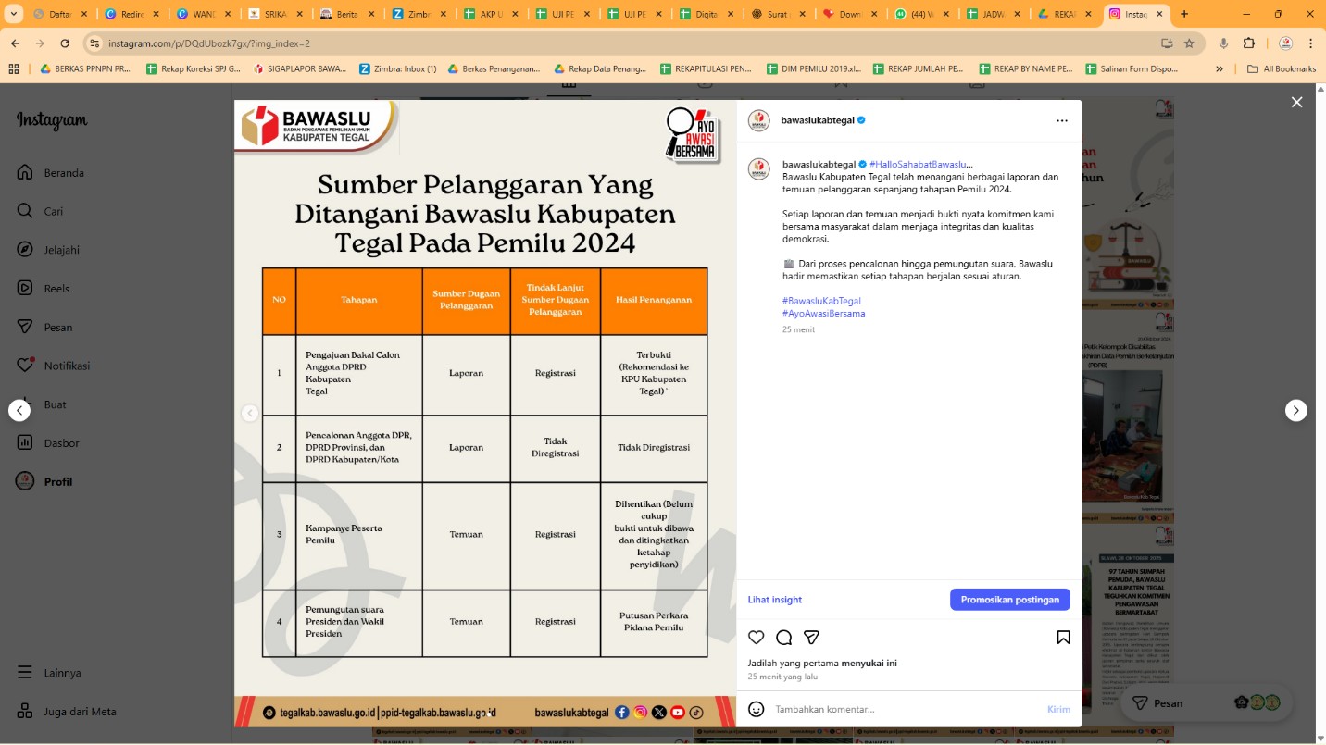1326x745 pixels.
Task: Open the Dasbor dashboard
Action: pyautogui.click(x=60, y=442)
